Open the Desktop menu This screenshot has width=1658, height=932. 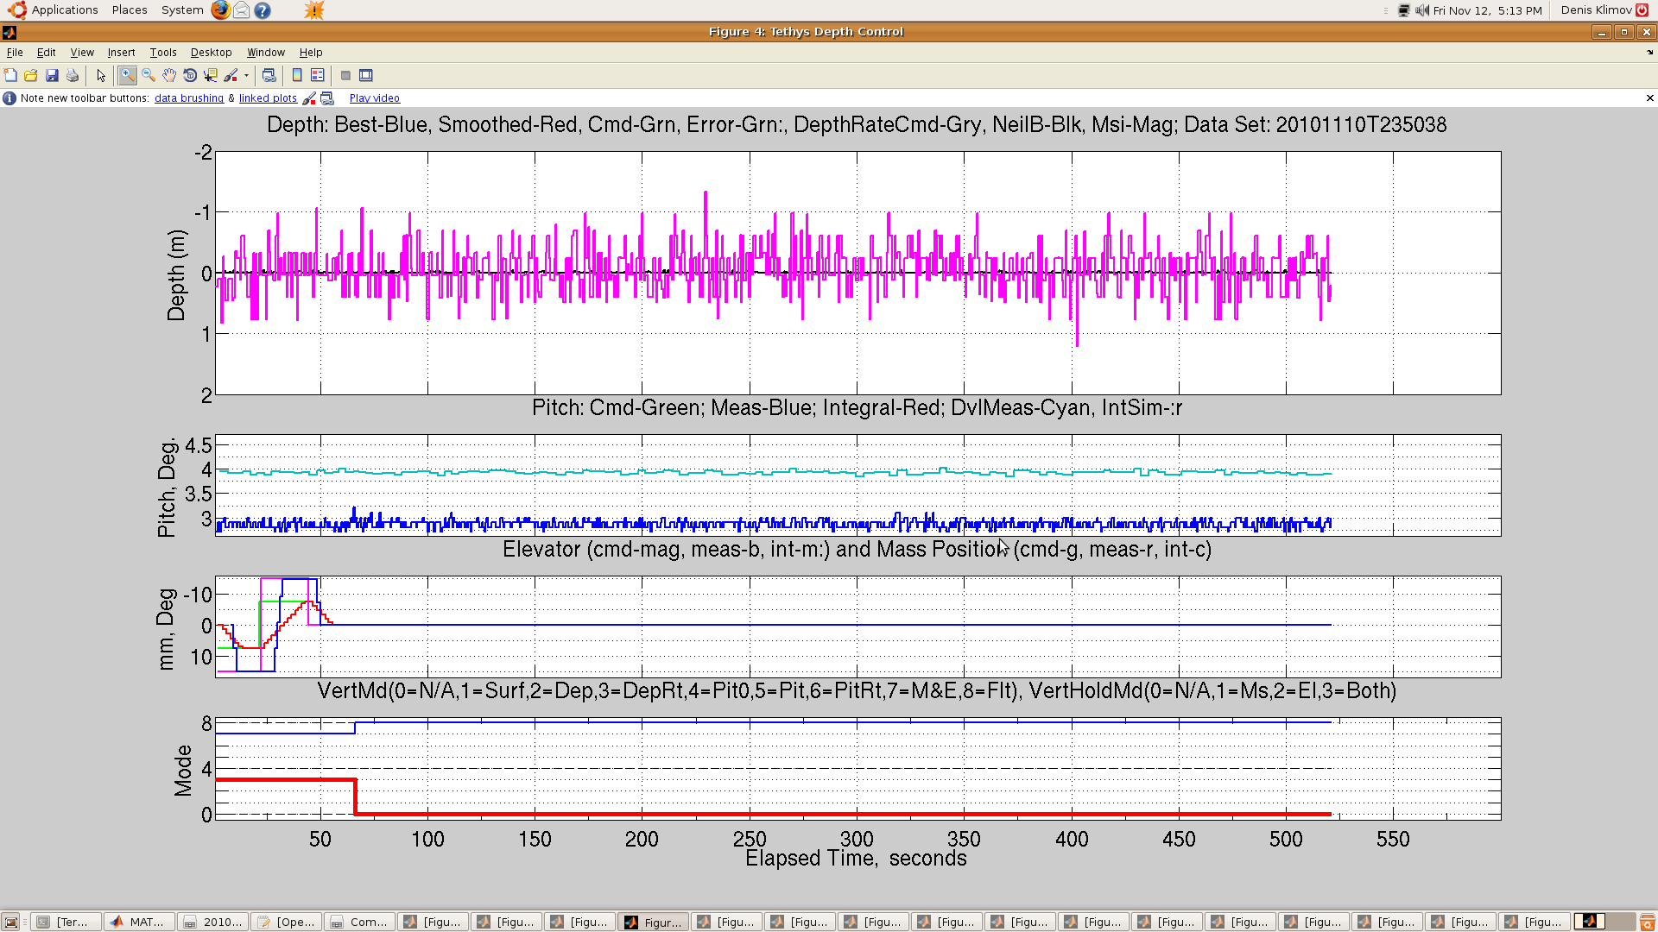212,53
